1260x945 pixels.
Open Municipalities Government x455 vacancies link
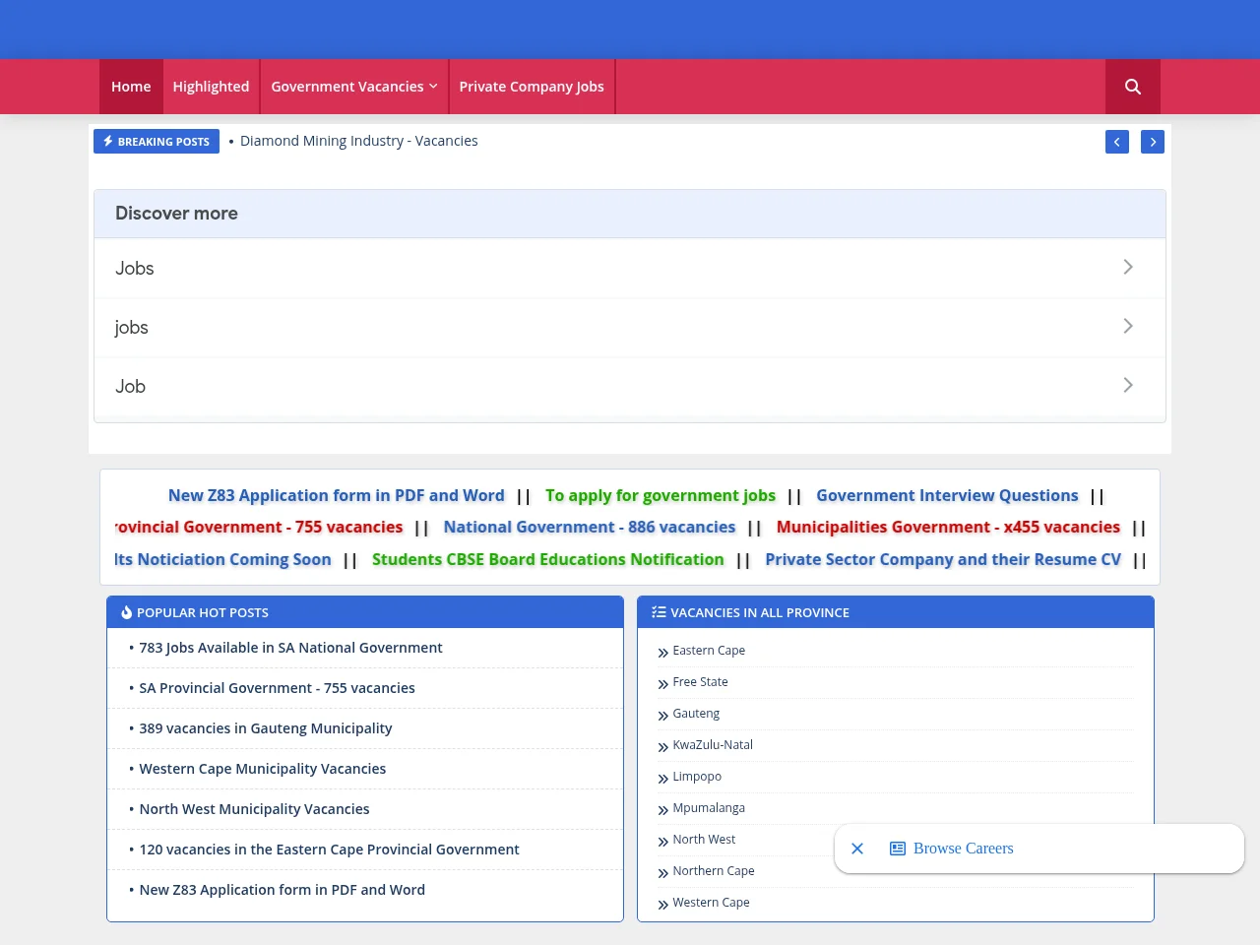pos(948,528)
